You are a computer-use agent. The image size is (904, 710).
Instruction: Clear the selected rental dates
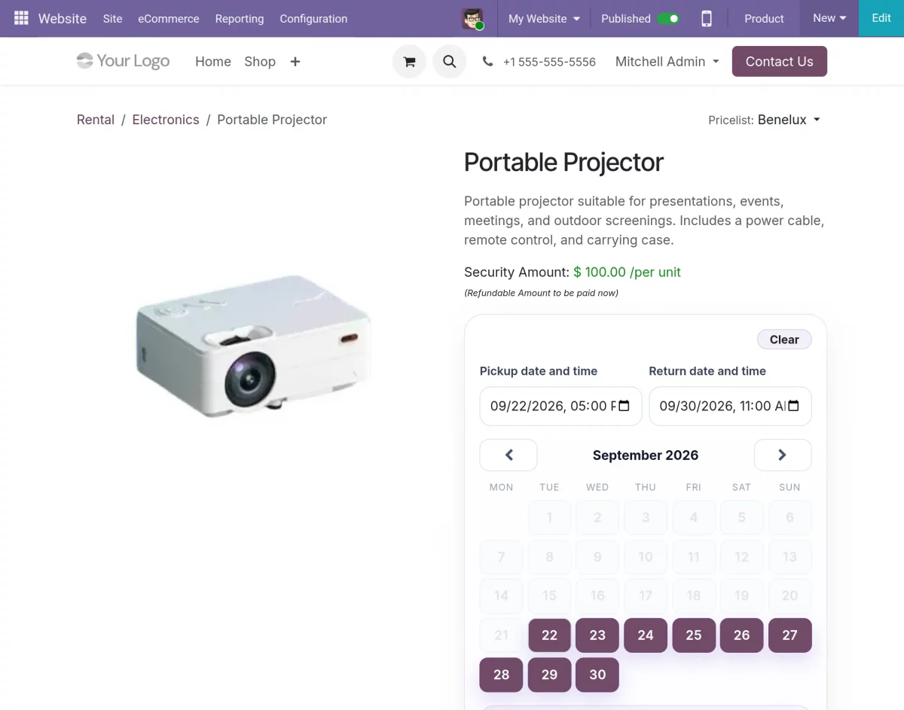pos(784,340)
